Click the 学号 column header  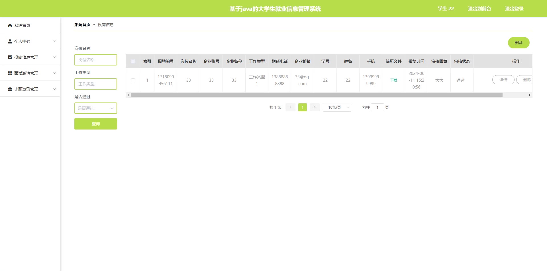pyautogui.click(x=325, y=61)
